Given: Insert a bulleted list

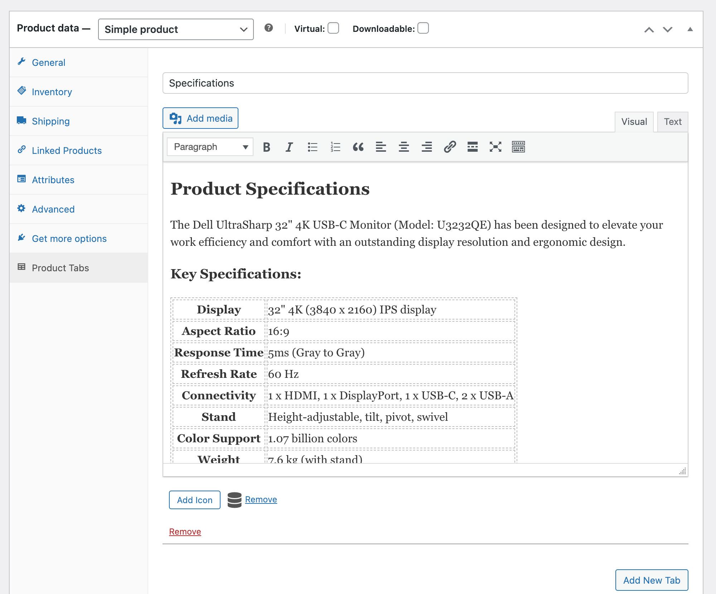Looking at the screenshot, I should pyautogui.click(x=312, y=147).
